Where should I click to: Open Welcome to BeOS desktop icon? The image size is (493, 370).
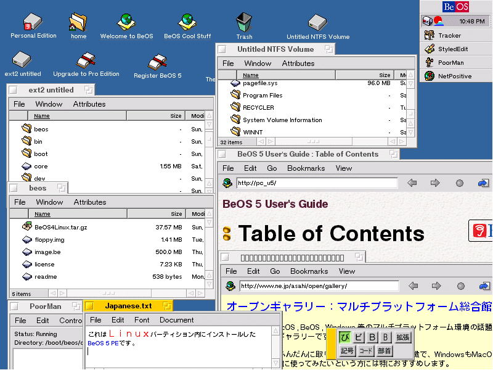(x=126, y=22)
